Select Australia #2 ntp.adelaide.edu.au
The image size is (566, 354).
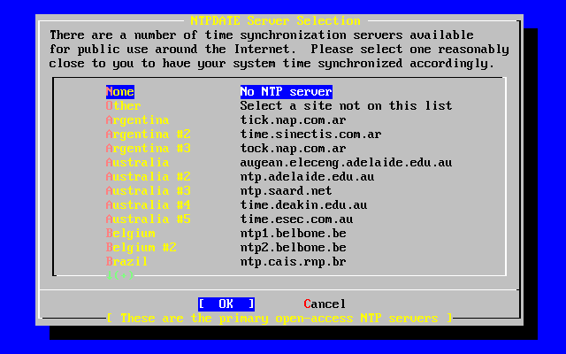tap(148, 177)
